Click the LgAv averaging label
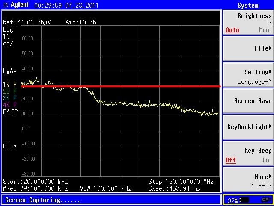This screenshot has width=274, height=206. pyautogui.click(x=10, y=71)
